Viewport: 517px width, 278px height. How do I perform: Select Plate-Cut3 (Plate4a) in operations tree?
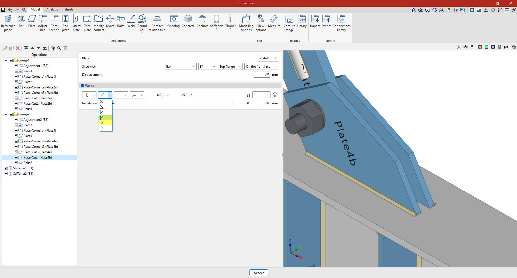point(37,152)
